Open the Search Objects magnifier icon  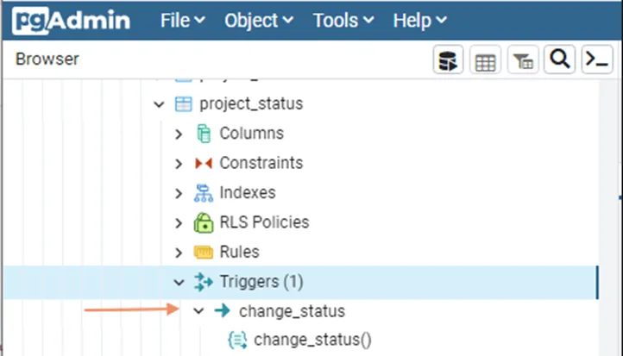click(x=559, y=59)
